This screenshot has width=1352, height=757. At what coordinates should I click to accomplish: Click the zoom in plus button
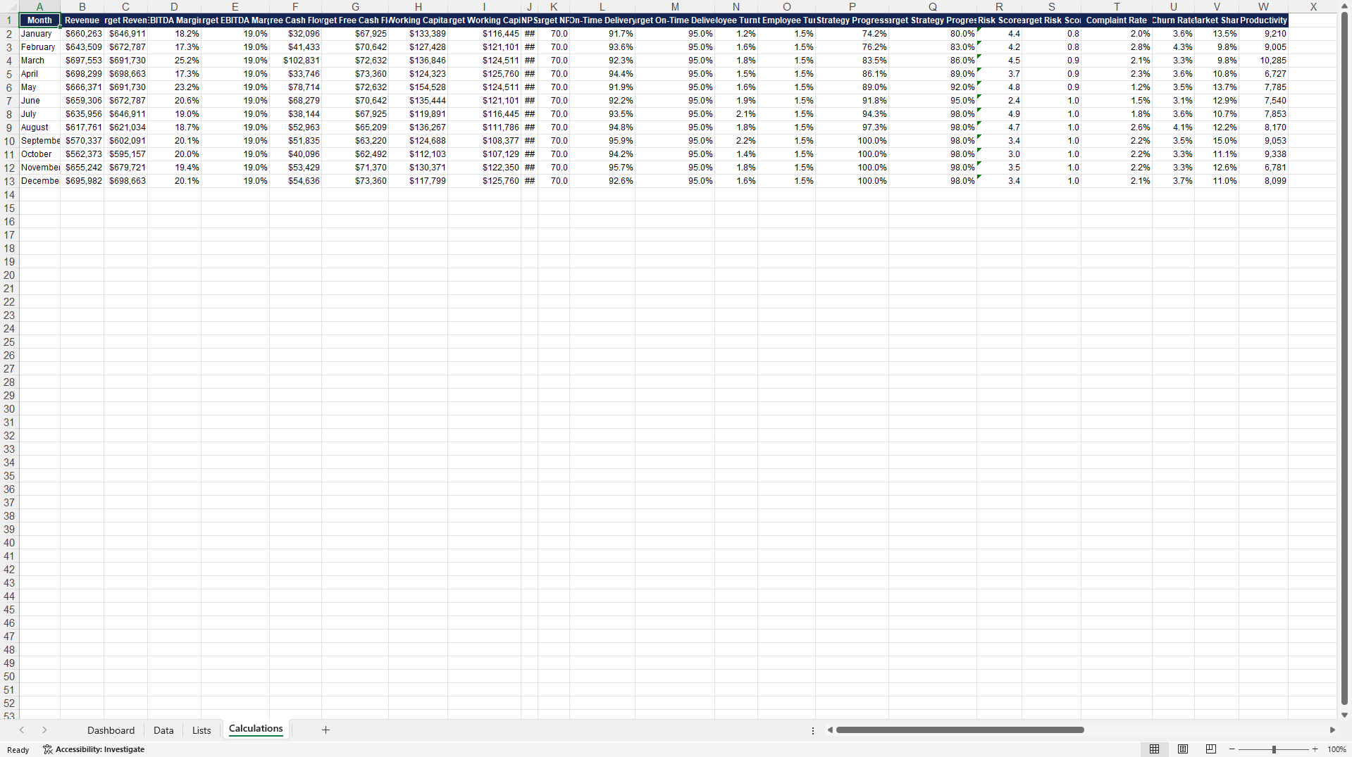1315,749
